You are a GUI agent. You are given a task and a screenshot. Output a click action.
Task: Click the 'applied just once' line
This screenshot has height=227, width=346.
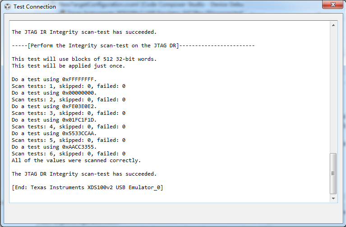[68, 66]
